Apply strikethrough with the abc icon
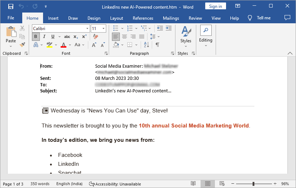 tap(67, 37)
